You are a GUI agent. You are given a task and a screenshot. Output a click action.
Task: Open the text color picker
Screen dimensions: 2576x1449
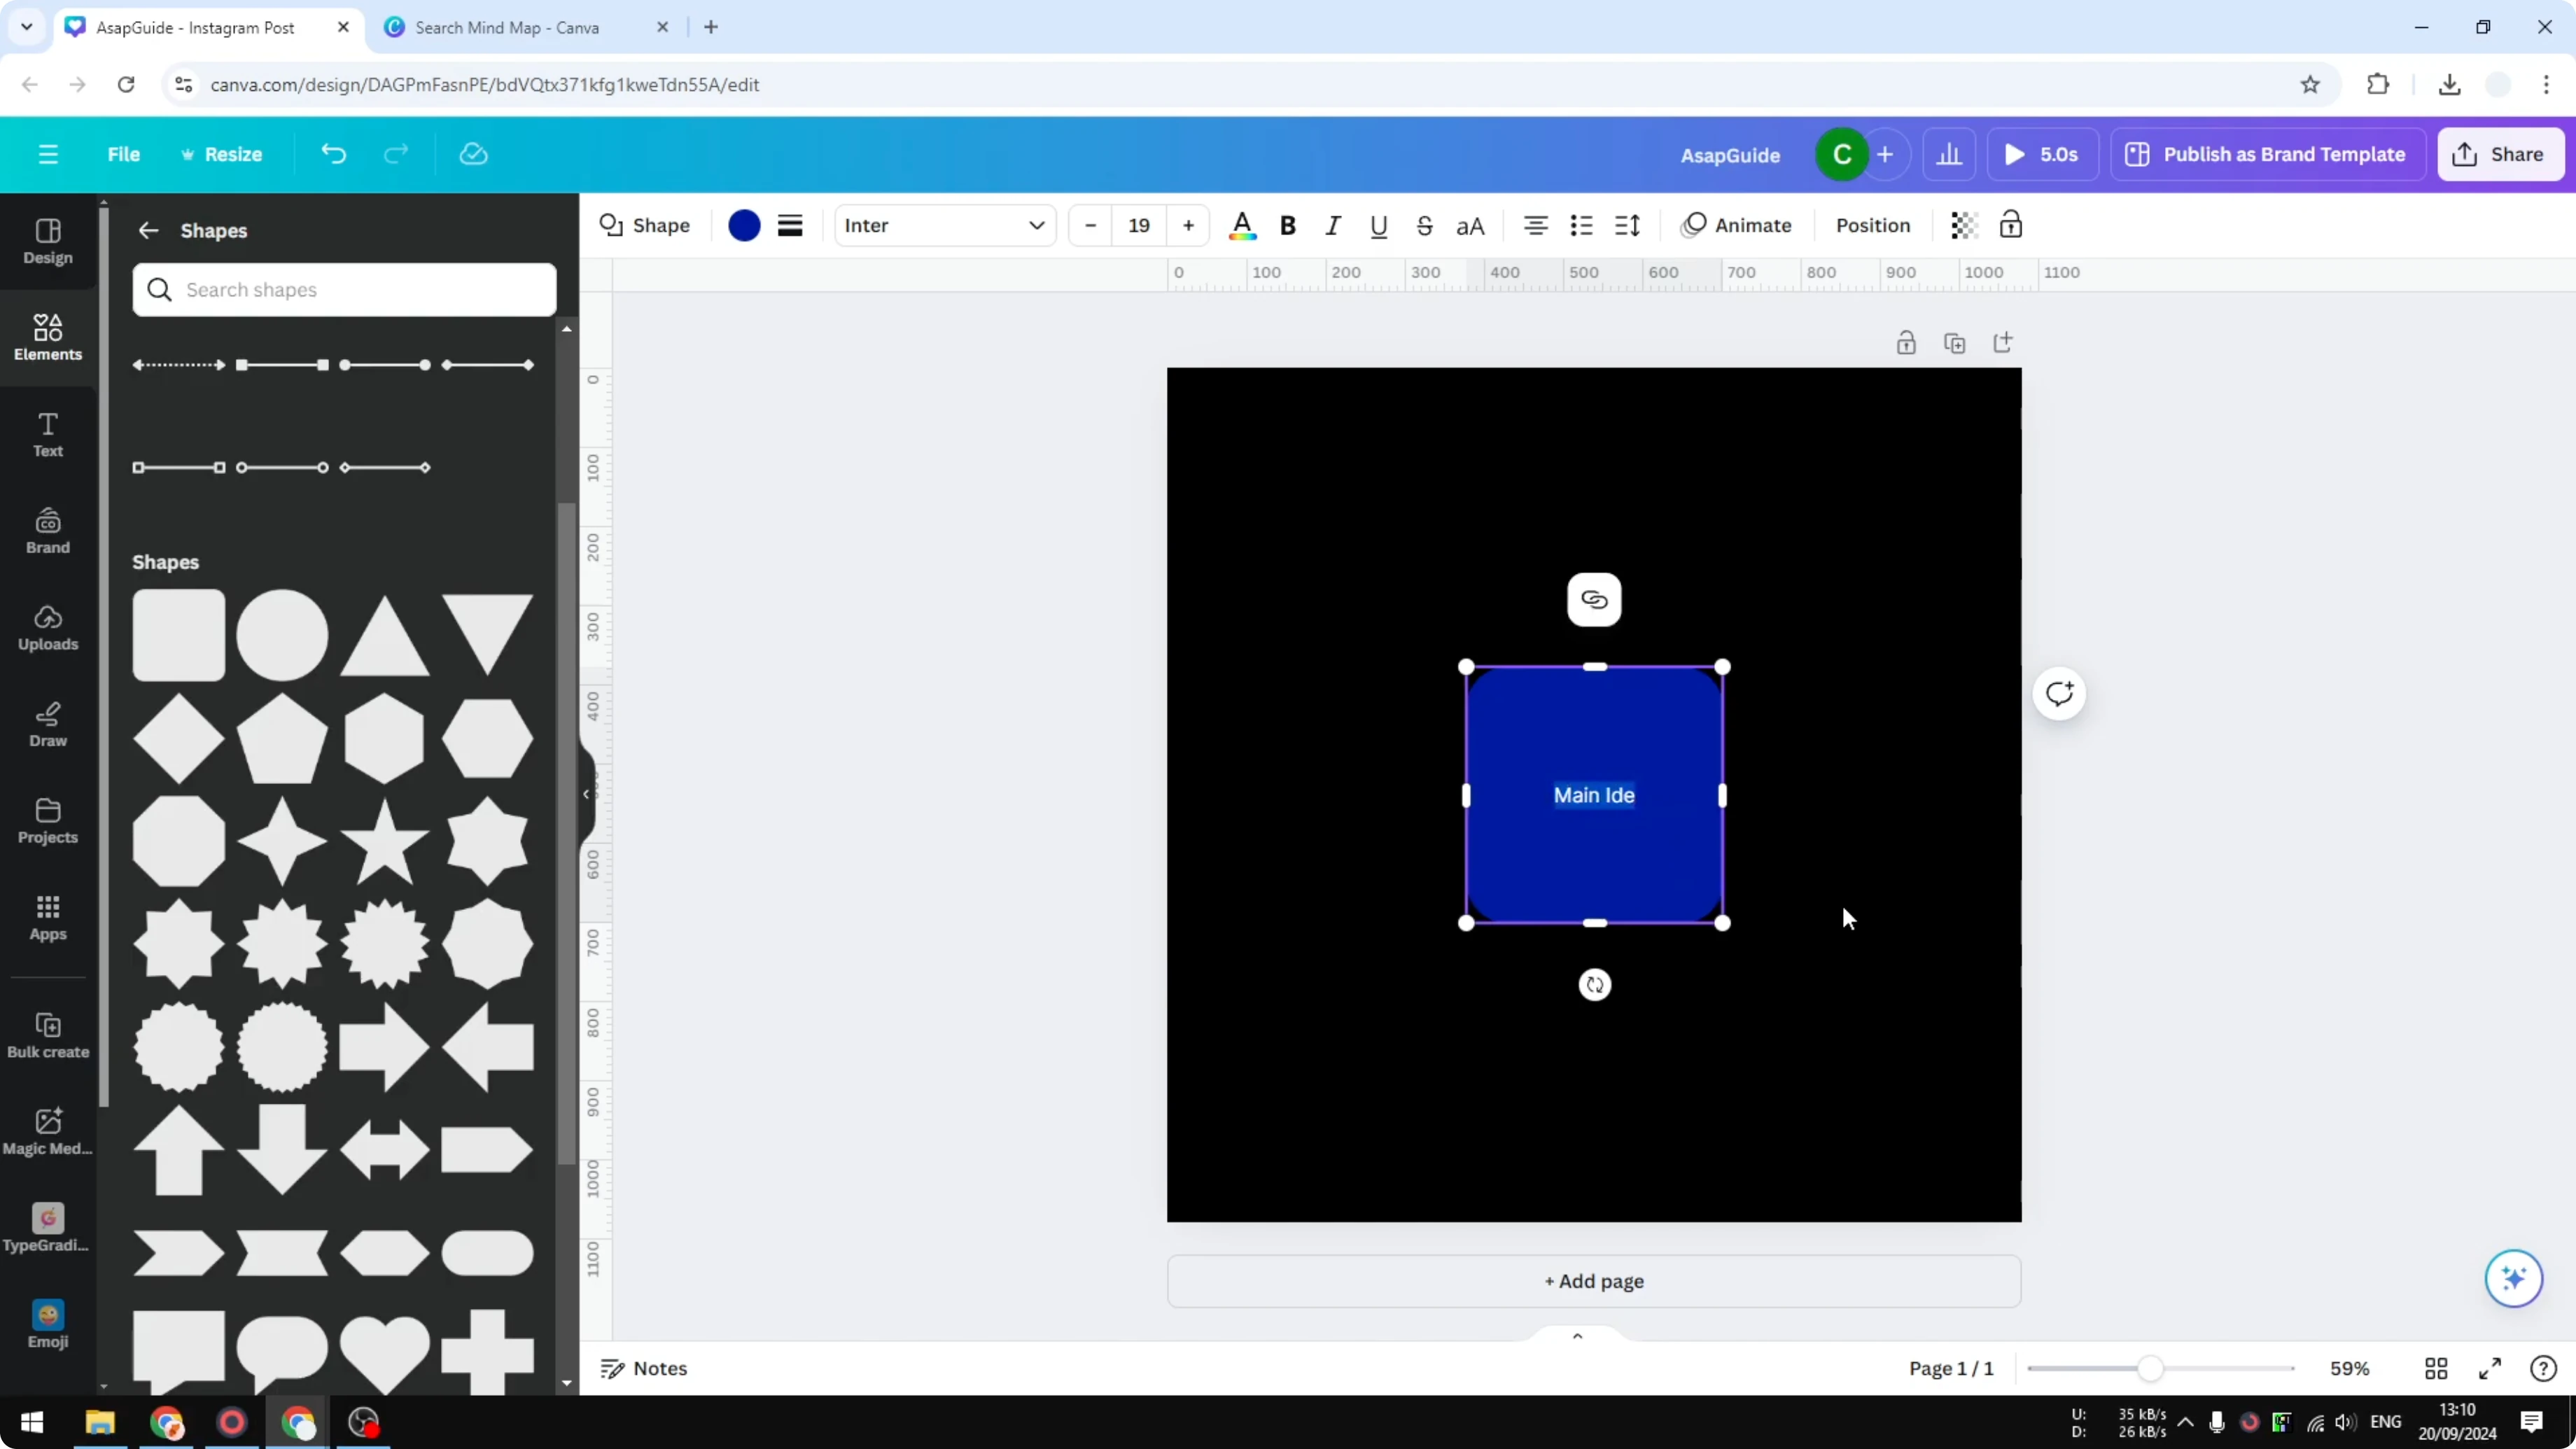1242,225
